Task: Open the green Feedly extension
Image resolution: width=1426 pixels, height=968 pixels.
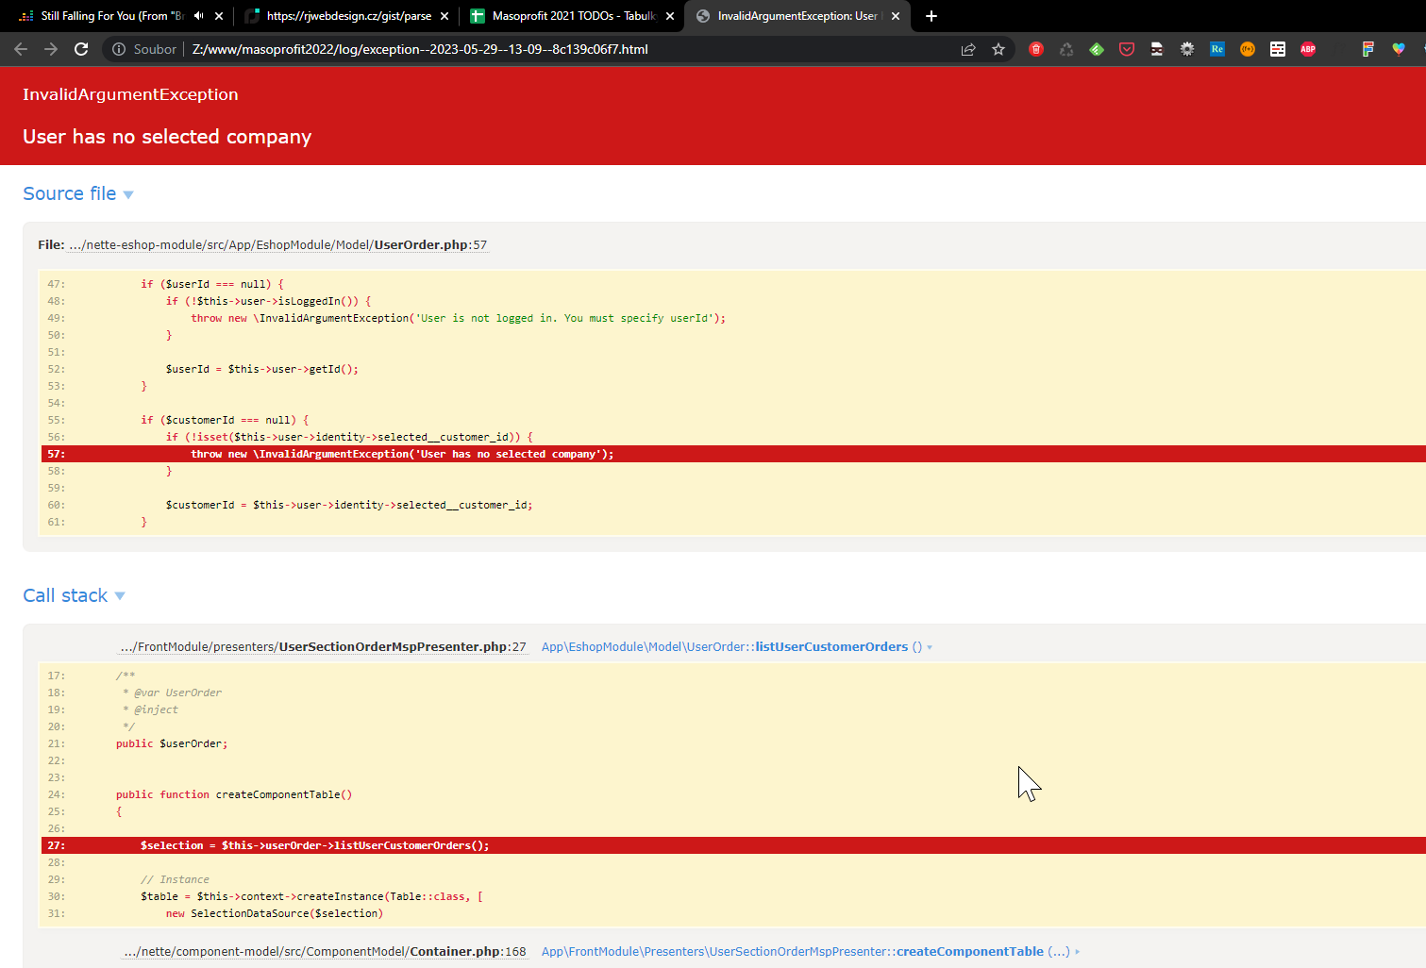Action: pyautogui.click(x=1097, y=49)
